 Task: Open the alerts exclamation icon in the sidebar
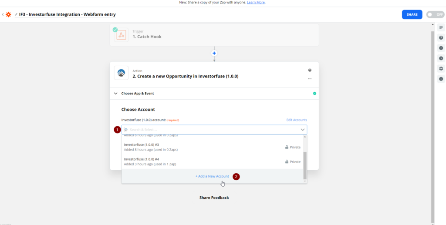(441, 48)
